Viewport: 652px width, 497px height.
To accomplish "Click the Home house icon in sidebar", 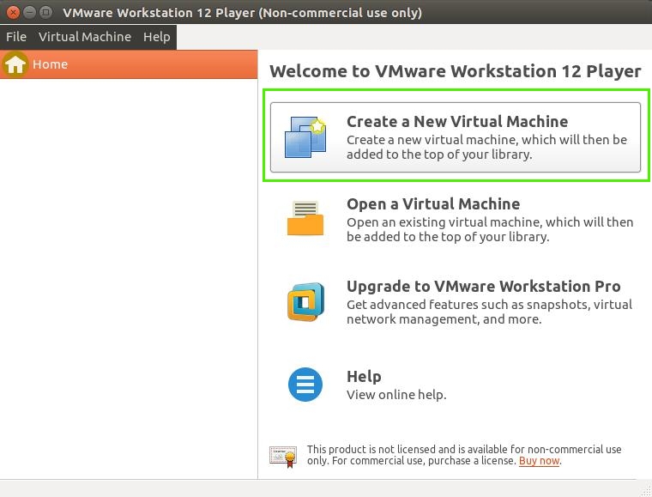I will (15, 64).
